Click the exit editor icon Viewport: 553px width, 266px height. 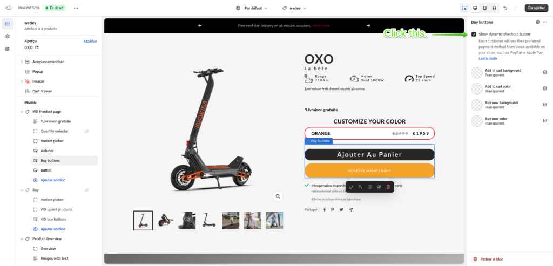pyautogui.click(x=8, y=8)
